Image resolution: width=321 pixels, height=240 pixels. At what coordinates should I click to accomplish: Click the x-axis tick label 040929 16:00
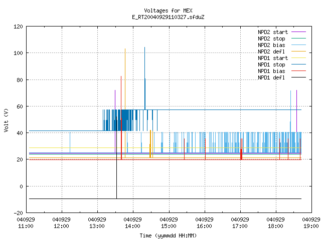204,223
